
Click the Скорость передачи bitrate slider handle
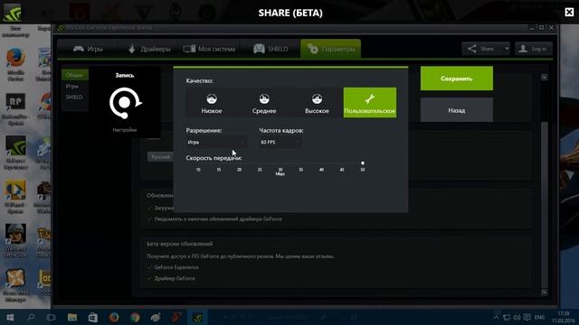point(363,162)
